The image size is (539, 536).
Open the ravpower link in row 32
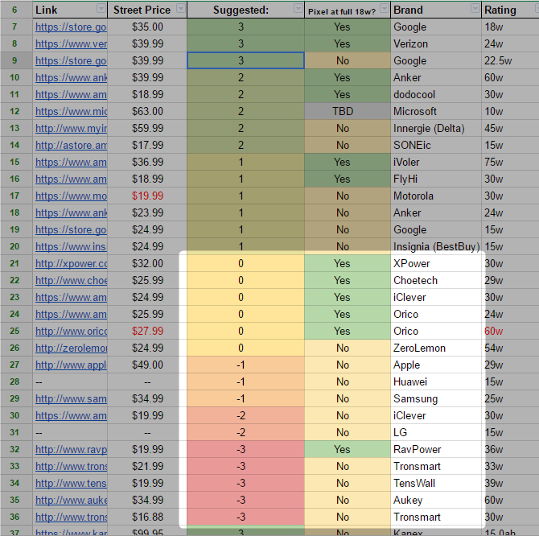[71, 449]
